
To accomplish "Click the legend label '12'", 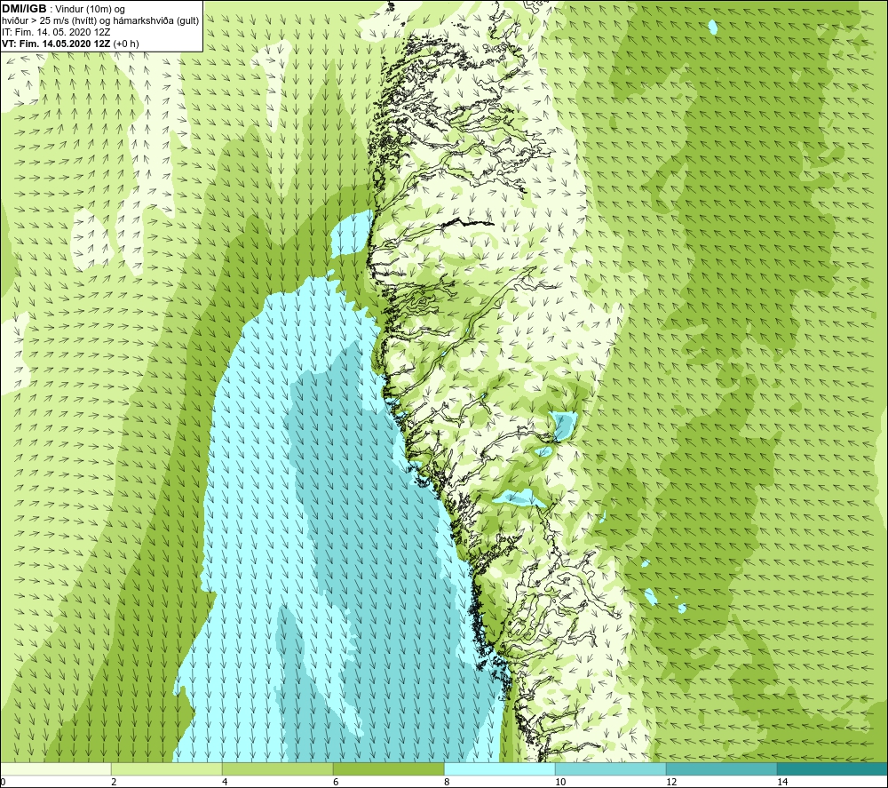I will (x=671, y=782).
